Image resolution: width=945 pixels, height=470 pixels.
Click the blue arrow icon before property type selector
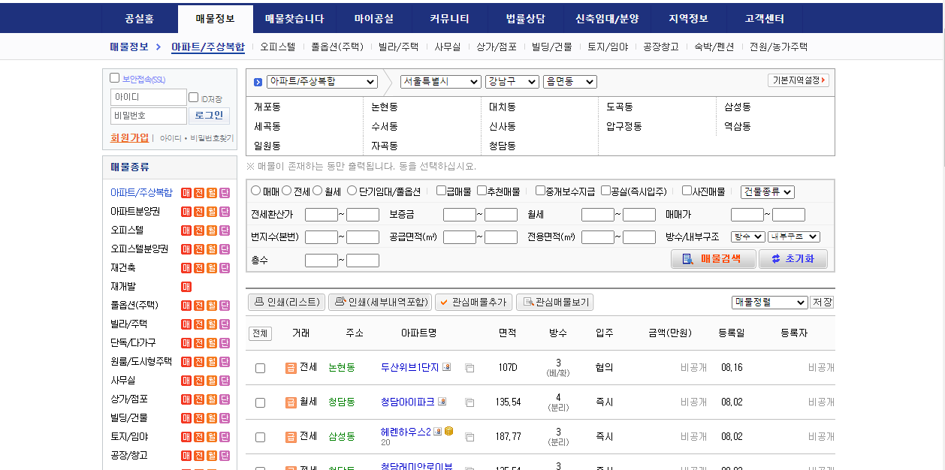[258, 82]
